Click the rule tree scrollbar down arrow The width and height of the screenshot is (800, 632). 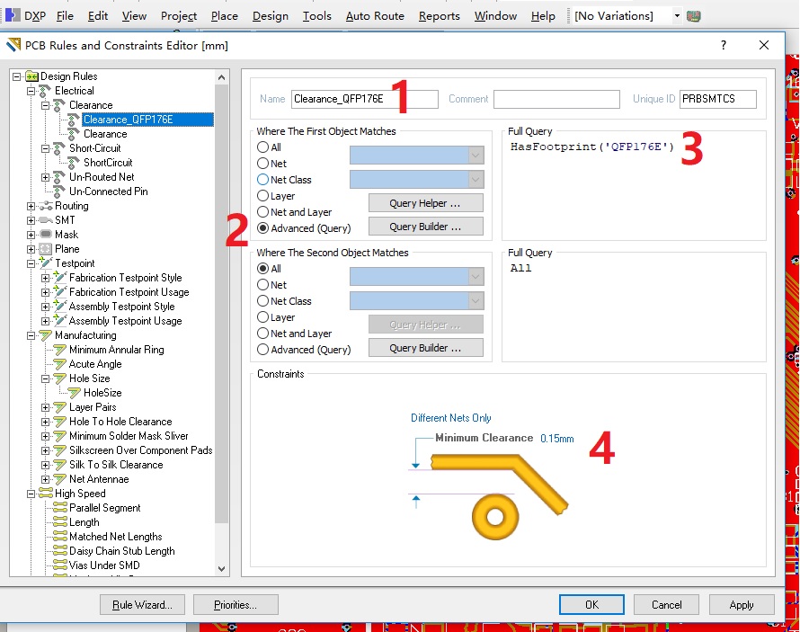(221, 568)
